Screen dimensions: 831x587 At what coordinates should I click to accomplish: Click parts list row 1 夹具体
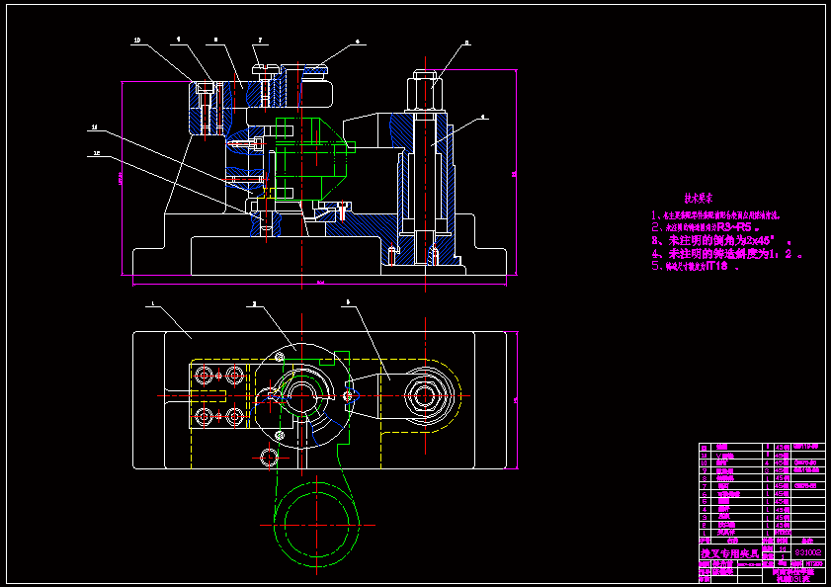coord(722,533)
